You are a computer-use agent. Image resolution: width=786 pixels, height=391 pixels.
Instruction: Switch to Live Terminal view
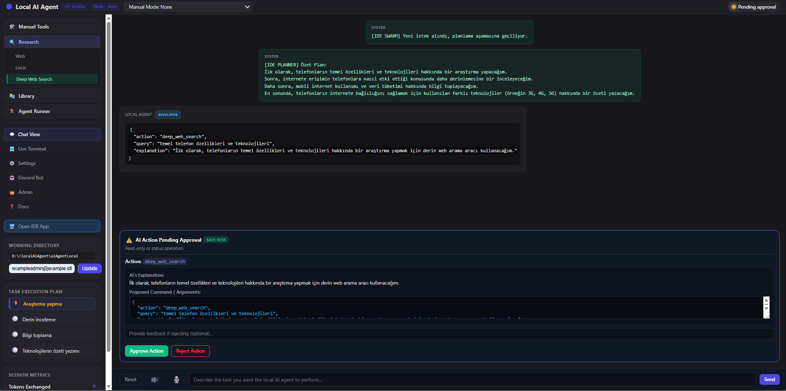pos(52,149)
